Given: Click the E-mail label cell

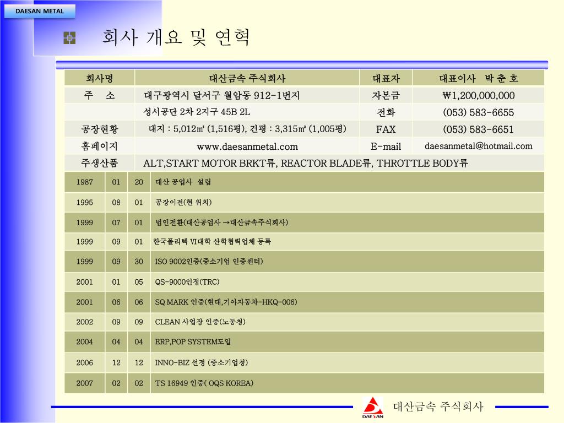Looking at the screenshot, I should [386, 146].
